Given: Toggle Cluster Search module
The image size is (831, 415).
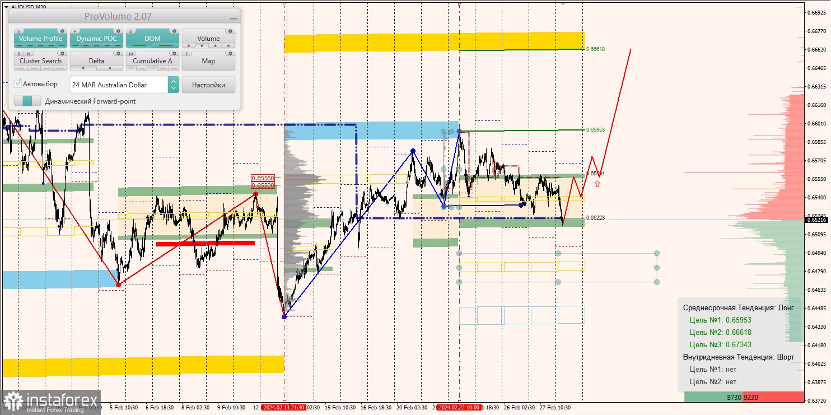Looking at the screenshot, I should pyautogui.click(x=40, y=61).
